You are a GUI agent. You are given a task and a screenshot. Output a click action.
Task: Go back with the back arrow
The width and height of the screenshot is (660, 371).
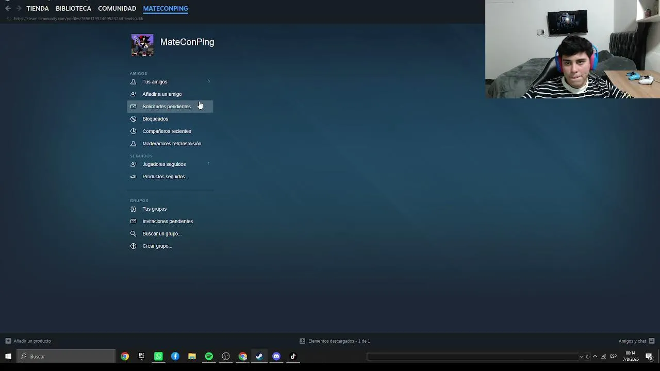pos(8,8)
